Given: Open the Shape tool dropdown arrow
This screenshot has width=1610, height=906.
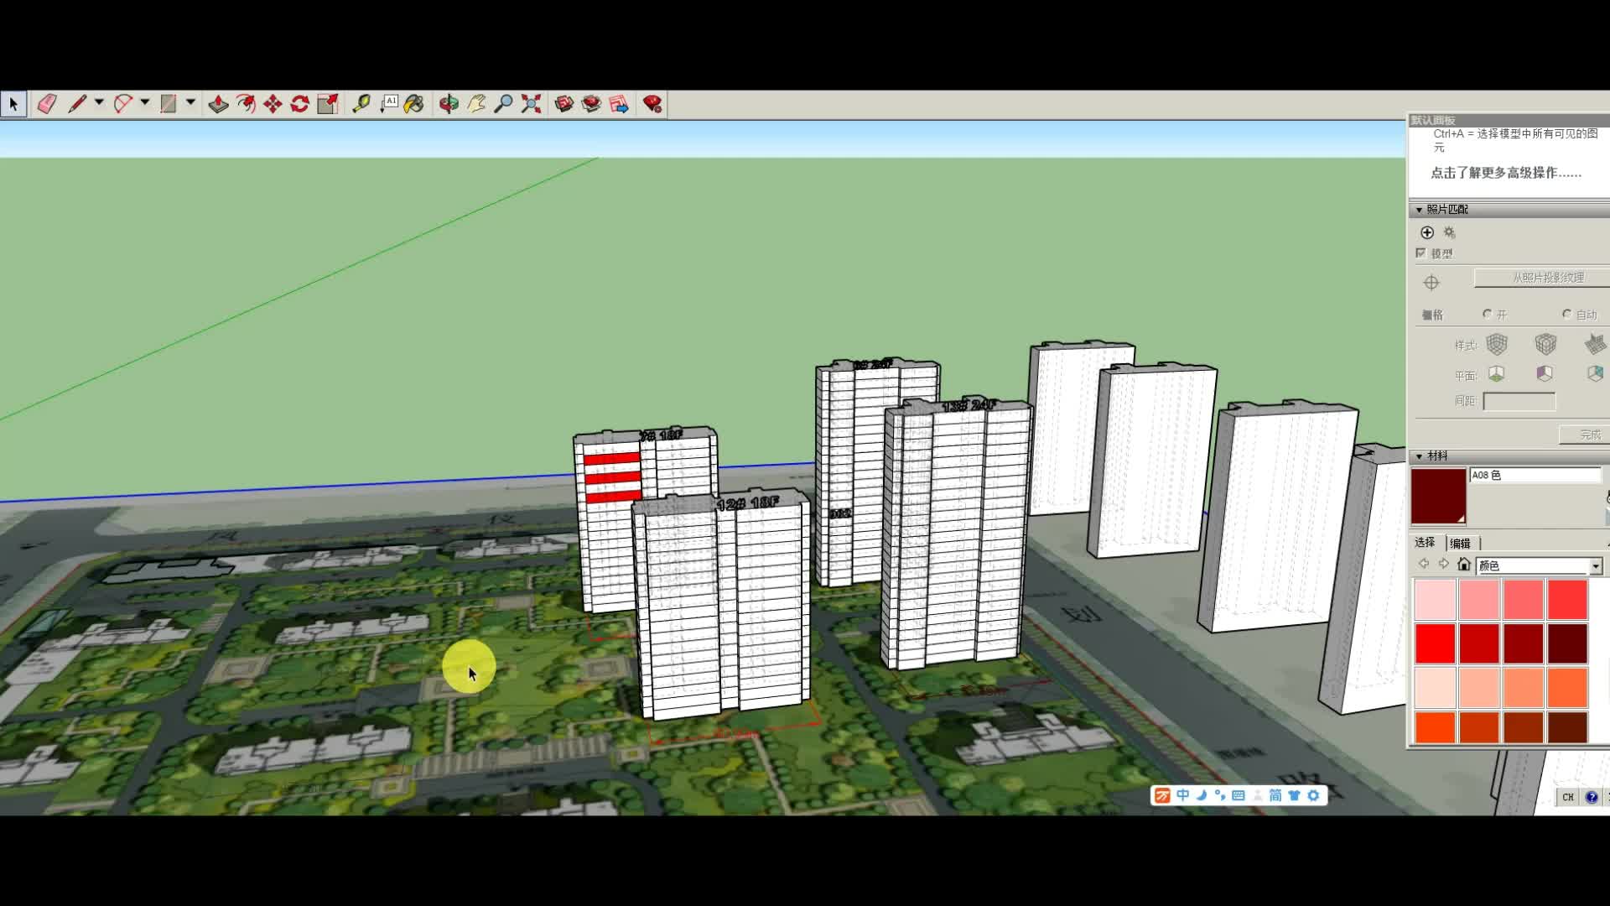Looking at the screenshot, I should coord(191,102).
